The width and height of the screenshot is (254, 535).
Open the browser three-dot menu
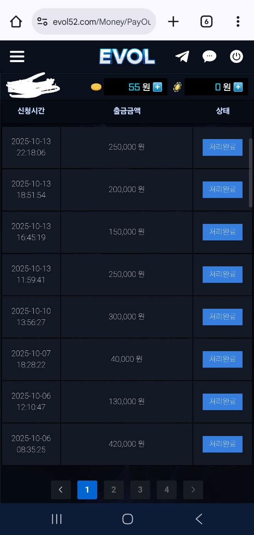pos(238,22)
